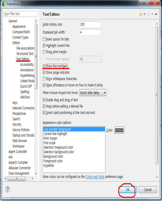Open Security preferences node

[x=17, y=125]
